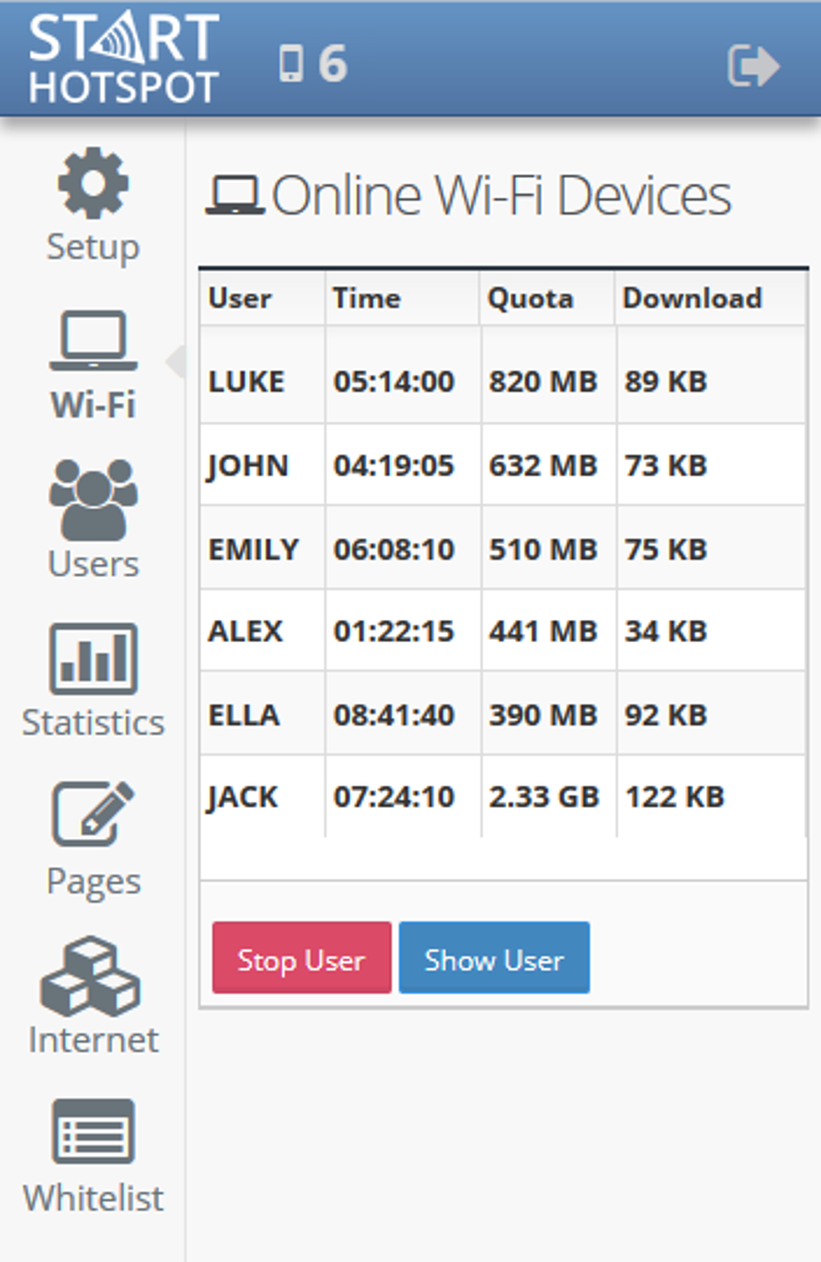Click the connected devices phone icon
821x1262 pixels.
291,64
